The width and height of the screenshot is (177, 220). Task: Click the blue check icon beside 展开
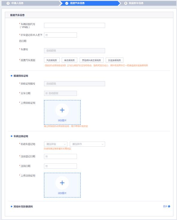coord(169,206)
